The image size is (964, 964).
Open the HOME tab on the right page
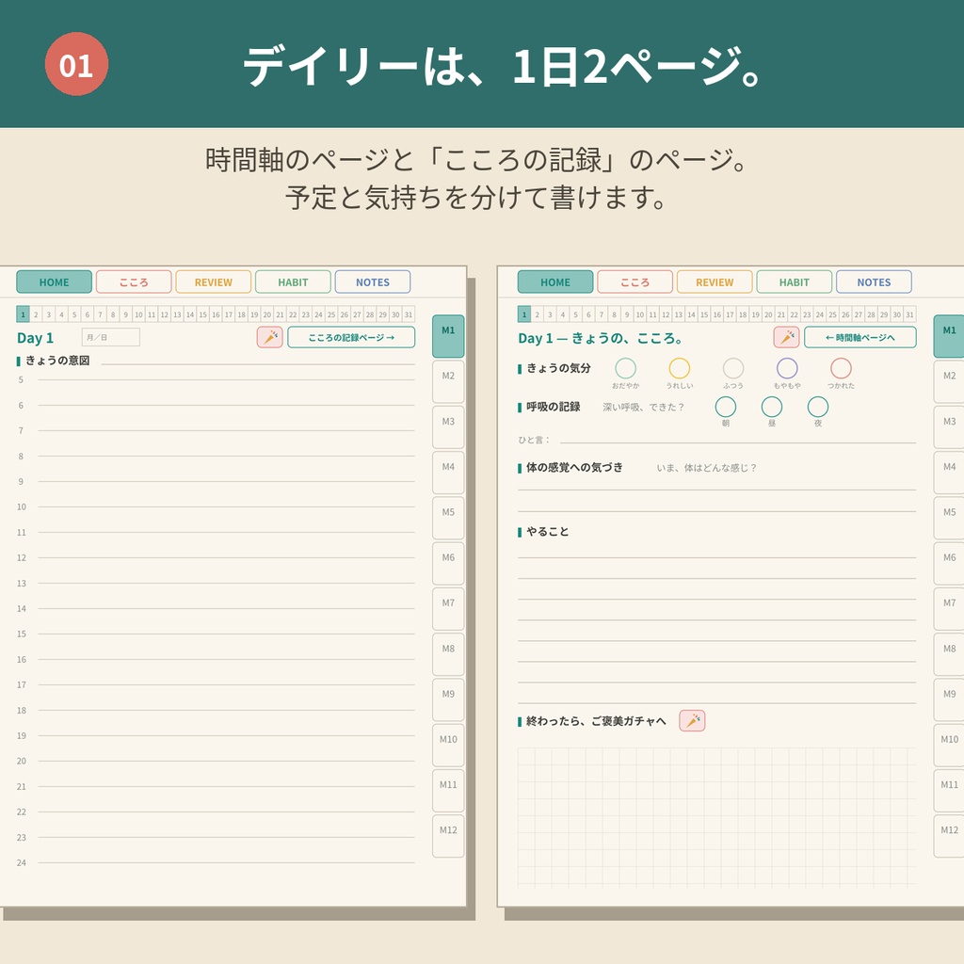point(555,282)
